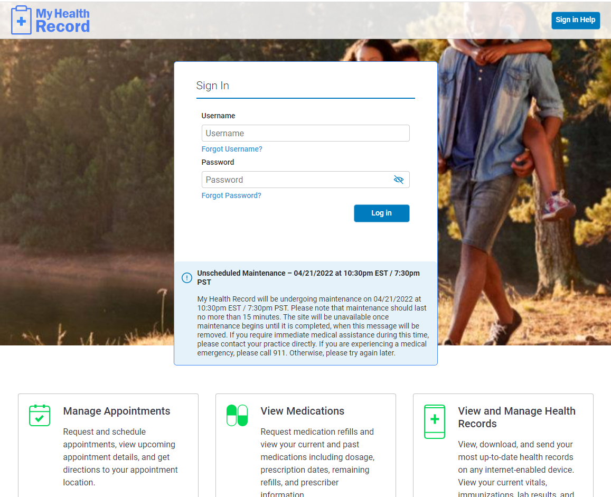611x497 pixels.
Task: Focus the Password input field
Action: click(x=296, y=180)
